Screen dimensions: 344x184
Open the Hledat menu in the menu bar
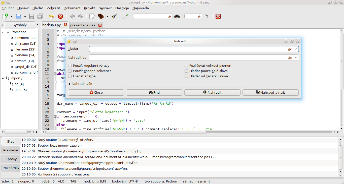(x=38, y=8)
